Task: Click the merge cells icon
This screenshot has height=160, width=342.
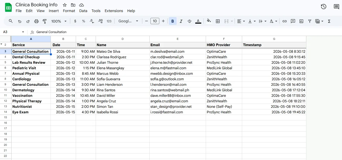Action: (x=226, y=21)
